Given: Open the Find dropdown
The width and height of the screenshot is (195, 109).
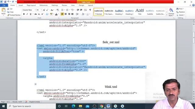Looking at the screenshot, I should (183, 9).
